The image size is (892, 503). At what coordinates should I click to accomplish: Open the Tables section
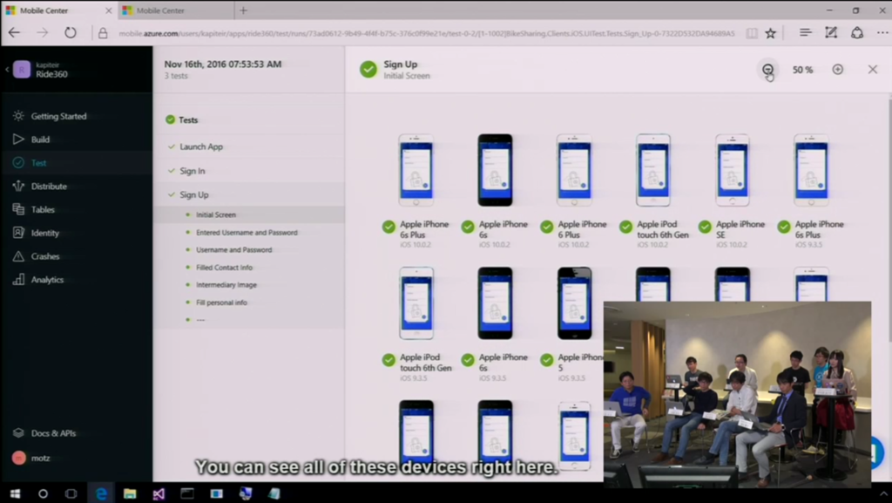(x=34, y=209)
